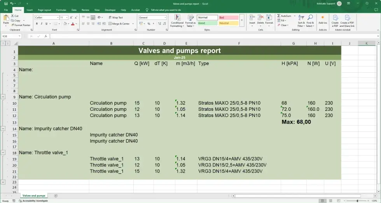Click the Undo arrow icon
Screen dimensions: 381x203
[x=12, y=3]
